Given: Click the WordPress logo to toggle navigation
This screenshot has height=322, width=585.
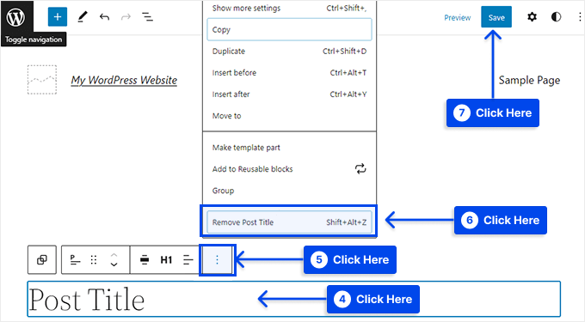Looking at the screenshot, I should click(x=16, y=17).
